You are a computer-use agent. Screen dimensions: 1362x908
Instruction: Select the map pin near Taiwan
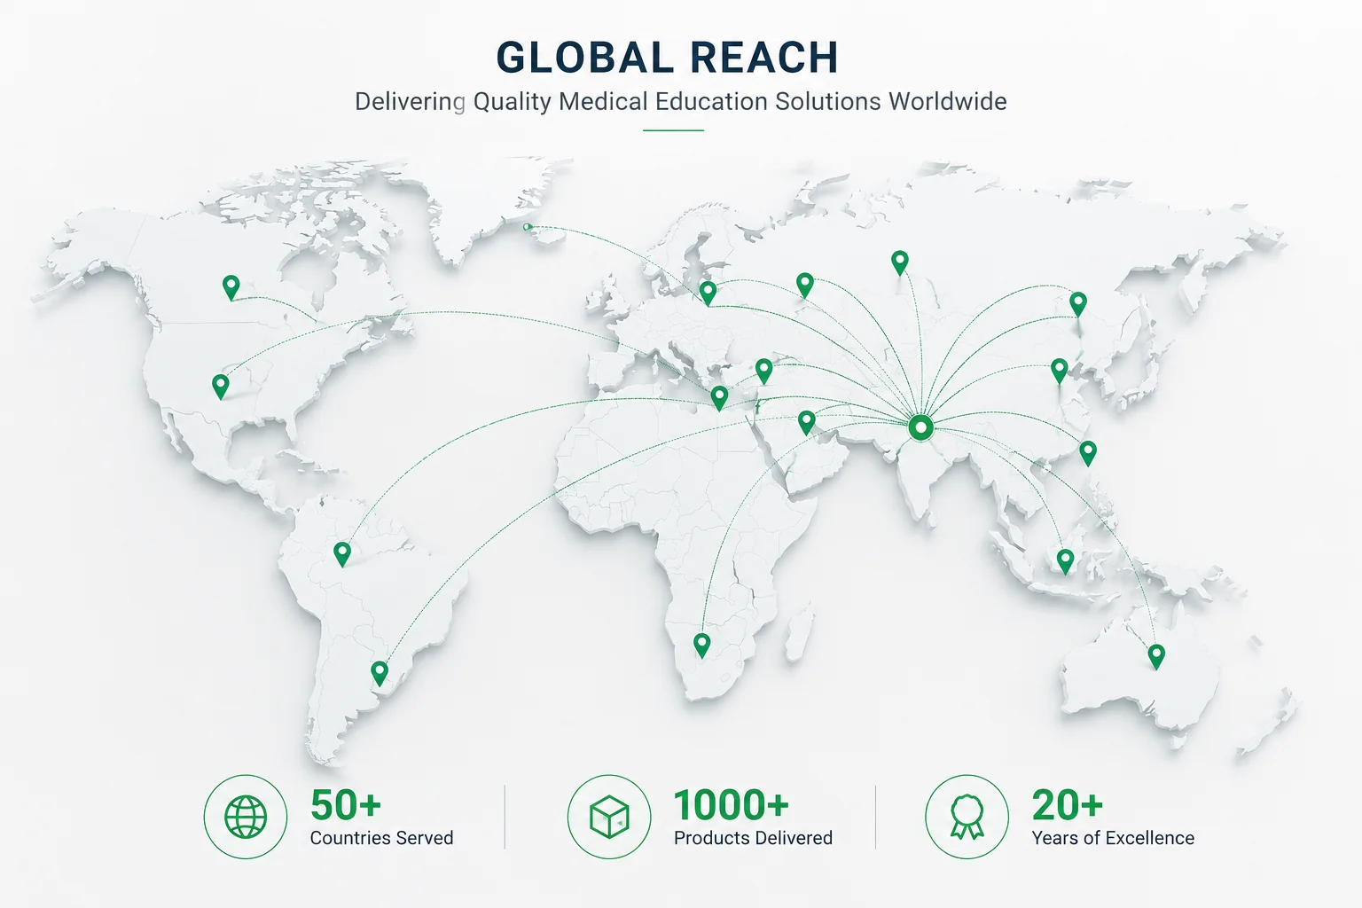click(1088, 453)
